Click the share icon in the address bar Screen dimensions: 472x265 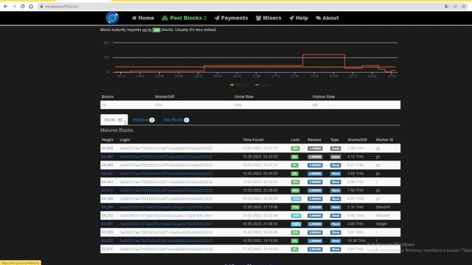pos(455,7)
